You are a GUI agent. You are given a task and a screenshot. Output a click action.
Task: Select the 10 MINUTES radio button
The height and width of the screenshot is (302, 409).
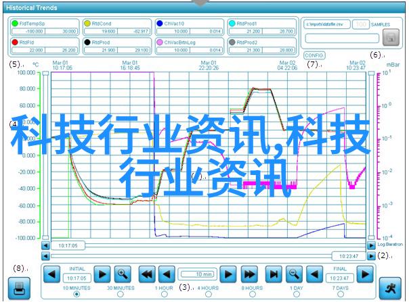point(77,295)
